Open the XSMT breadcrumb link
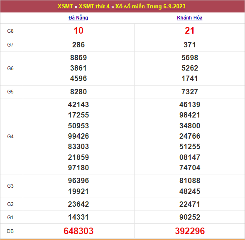 (x=65, y=6)
